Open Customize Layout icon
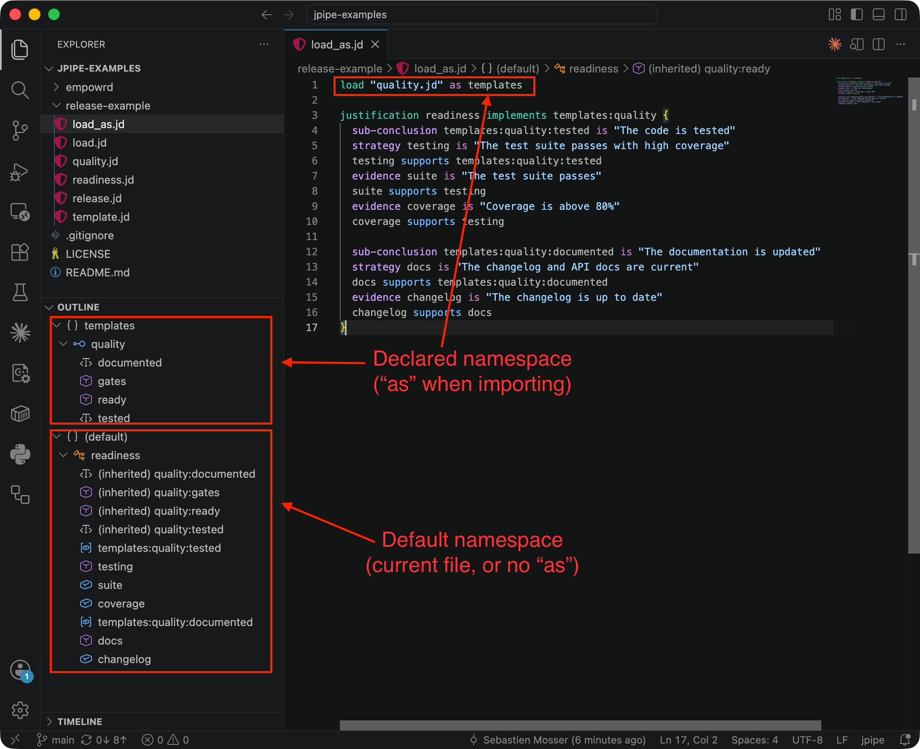This screenshot has width=920, height=749. (835, 15)
